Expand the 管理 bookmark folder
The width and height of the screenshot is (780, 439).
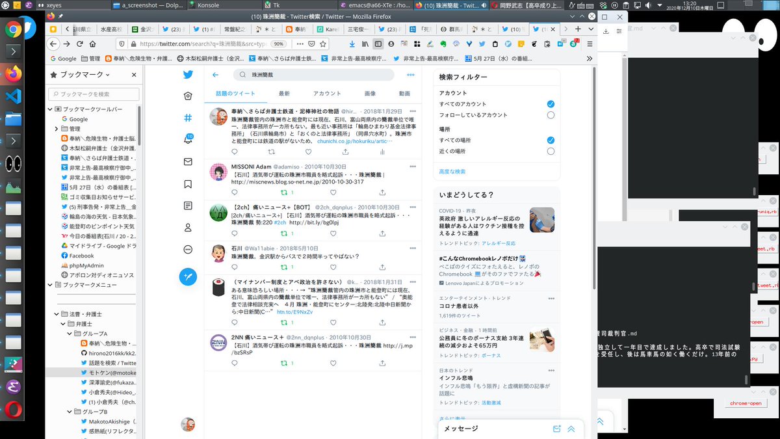tap(57, 129)
